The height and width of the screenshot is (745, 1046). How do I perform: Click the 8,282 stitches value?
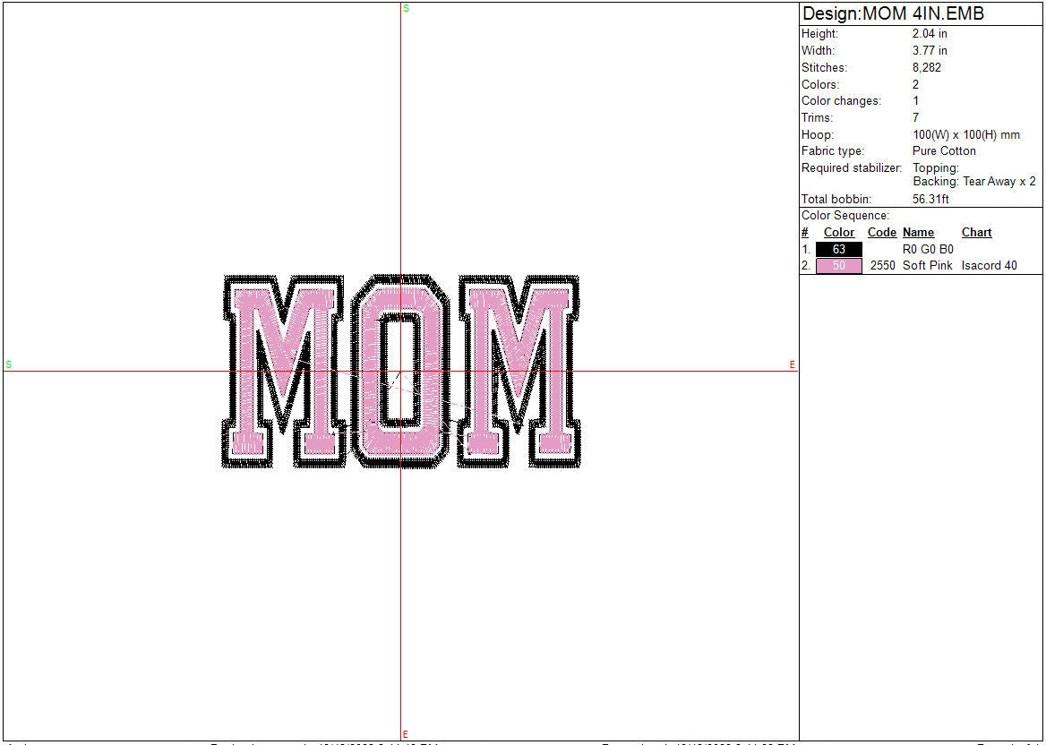pyautogui.click(x=926, y=67)
